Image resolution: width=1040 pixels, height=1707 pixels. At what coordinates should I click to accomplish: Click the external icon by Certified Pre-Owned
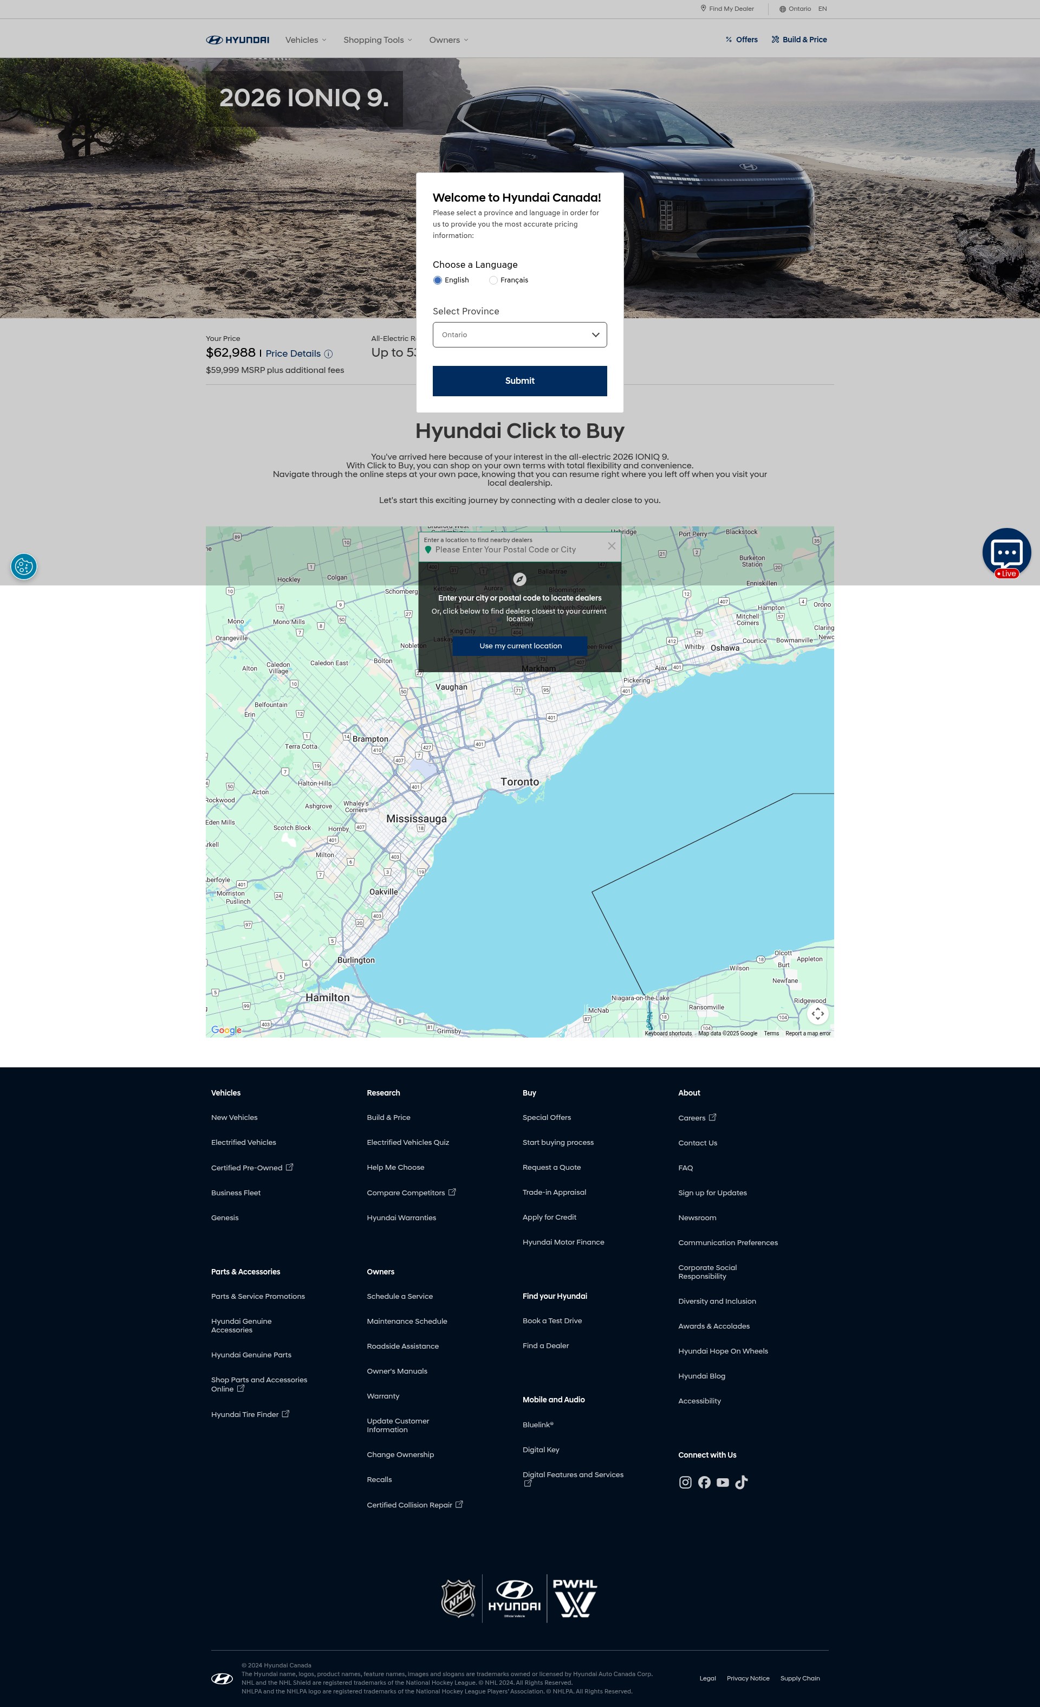point(289,1167)
